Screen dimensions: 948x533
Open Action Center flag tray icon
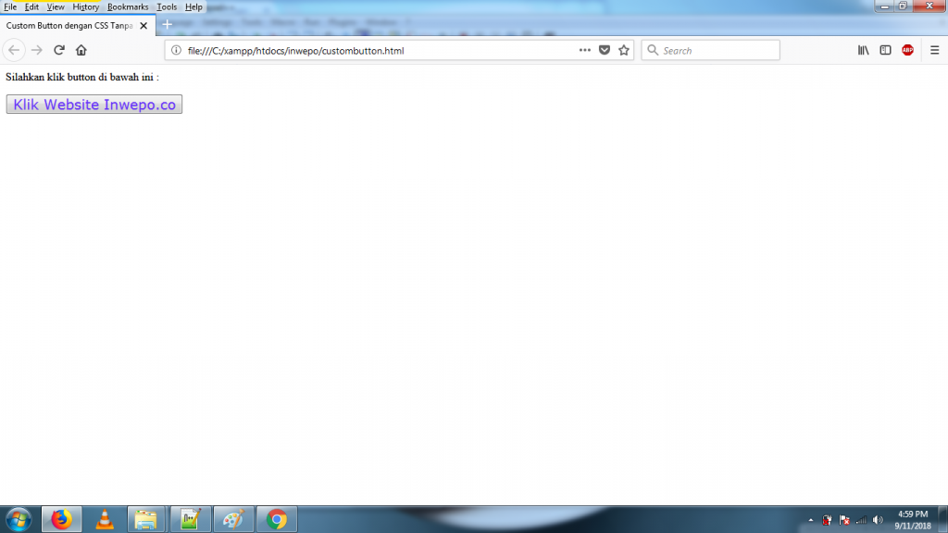(844, 520)
